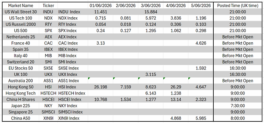The width and height of the screenshot is (264, 123).
Task: Click the CAC value 4.626
Action: coord(201,43)
